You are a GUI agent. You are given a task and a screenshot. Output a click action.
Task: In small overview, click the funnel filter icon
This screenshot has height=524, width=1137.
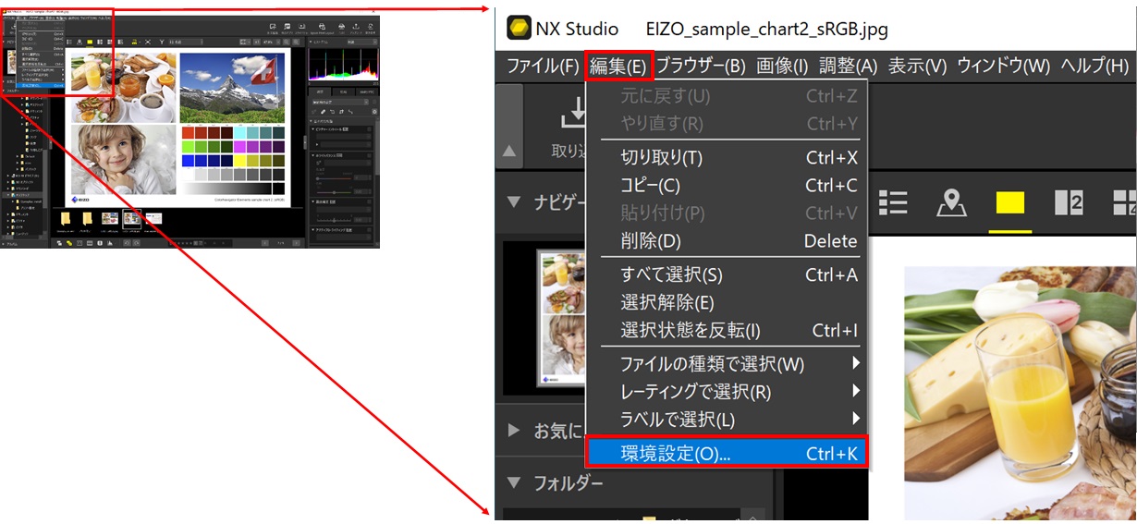point(162,43)
